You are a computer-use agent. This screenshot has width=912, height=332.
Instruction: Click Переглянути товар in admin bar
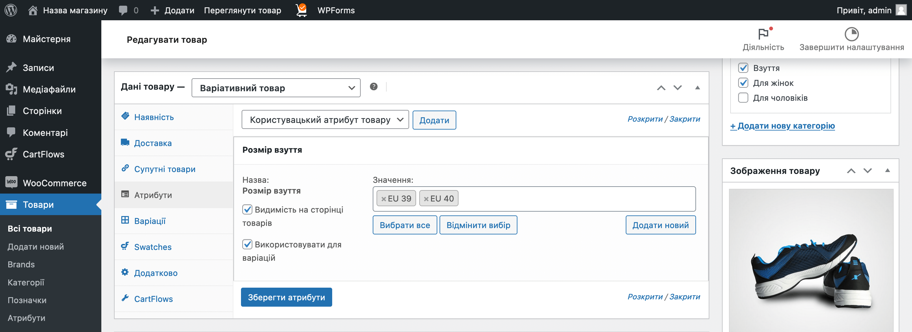click(x=242, y=10)
